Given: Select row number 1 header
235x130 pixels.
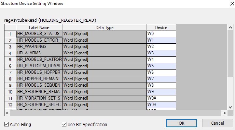Looking at the screenshot, I should 10,34.
